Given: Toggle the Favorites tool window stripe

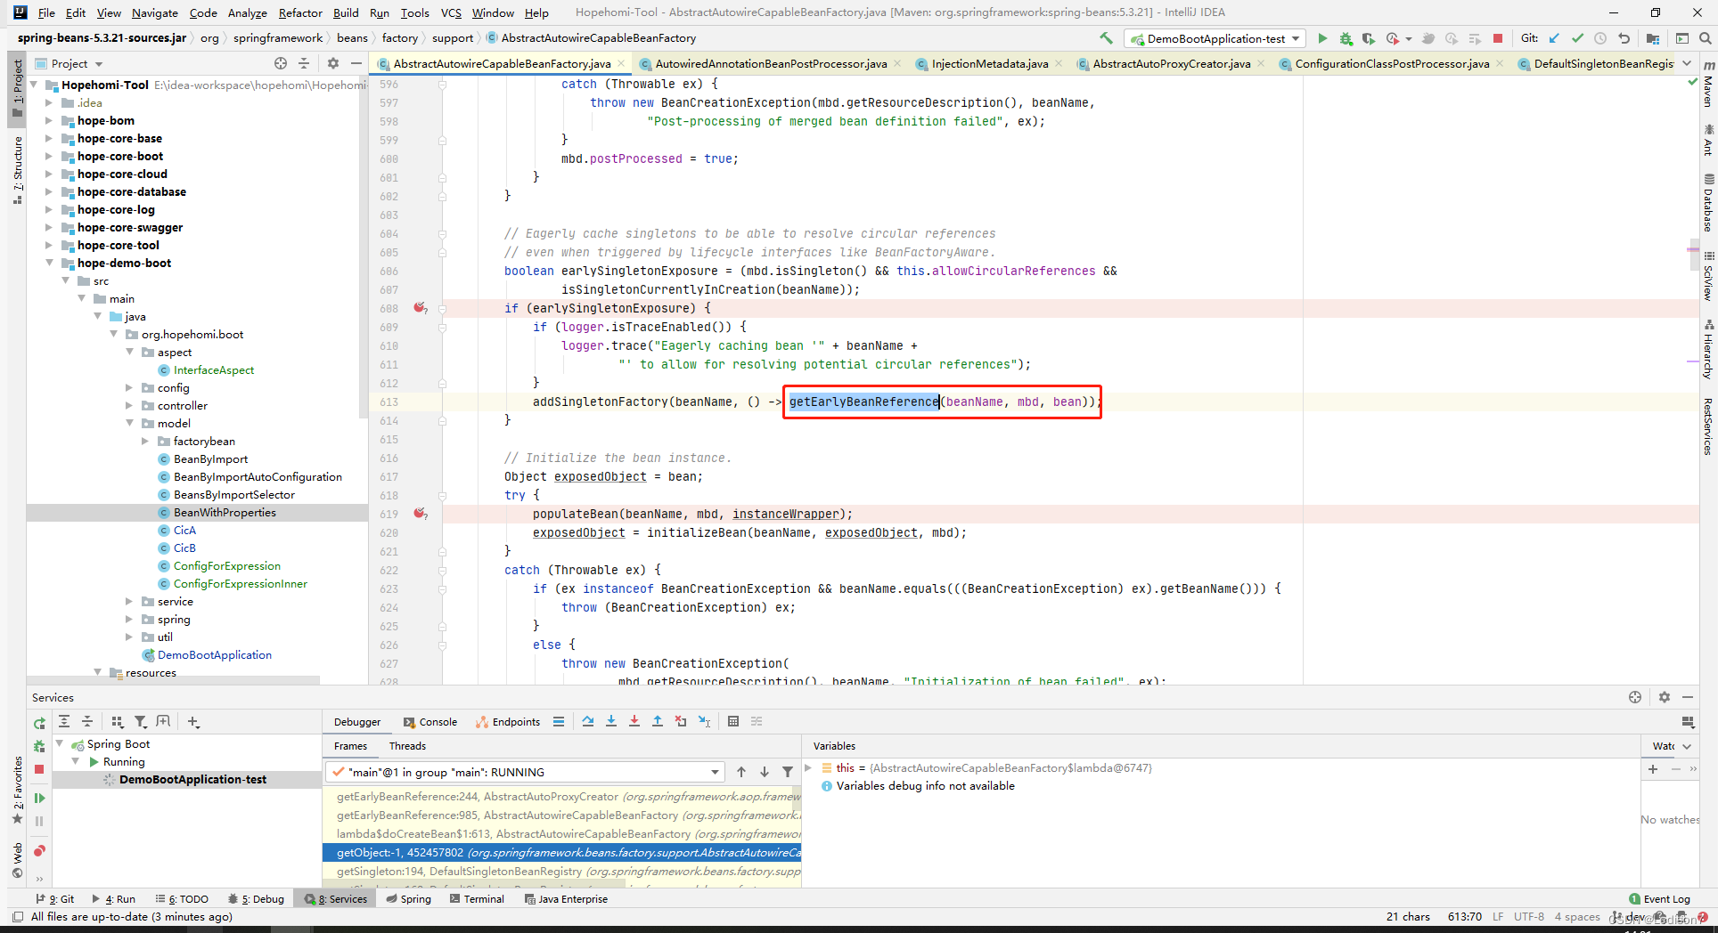Looking at the screenshot, I should click(17, 790).
